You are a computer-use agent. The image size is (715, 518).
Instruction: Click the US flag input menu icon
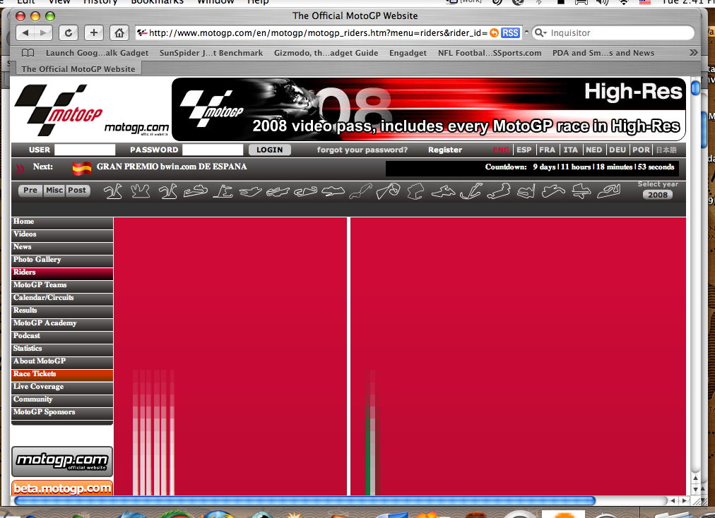(645, 2)
